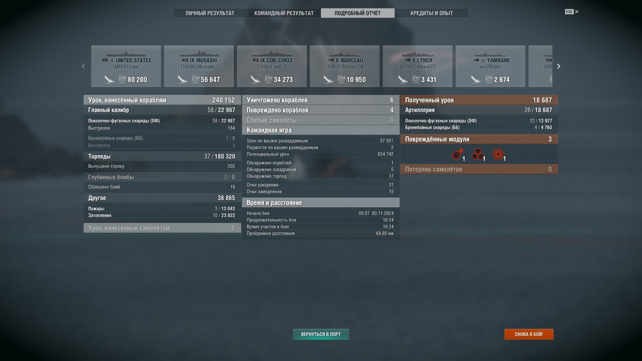Click the Lynch ship silhouette icon

[x=417, y=54]
